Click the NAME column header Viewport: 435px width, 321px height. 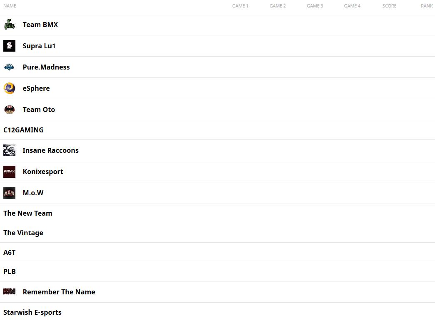tap(10, 6)
